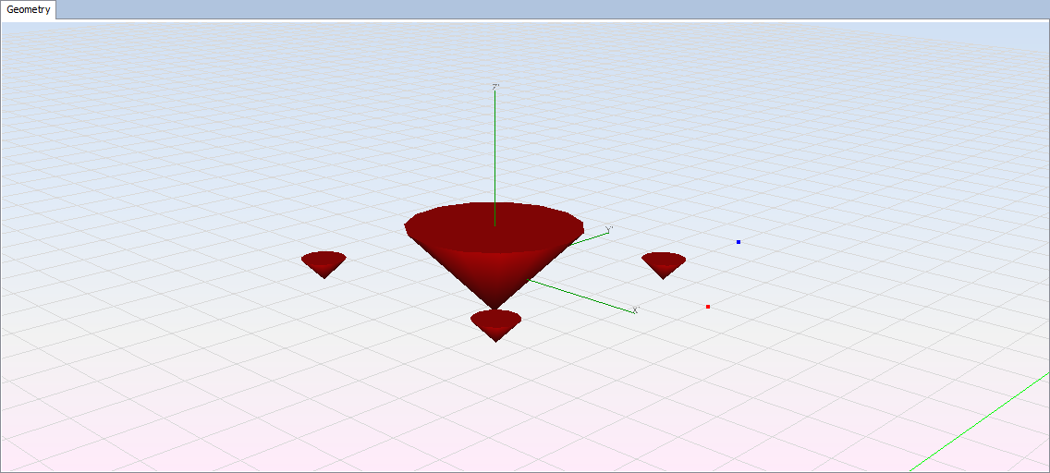1050x473 pixels.
Task: Select the red point marker
Action: point(708,307)
